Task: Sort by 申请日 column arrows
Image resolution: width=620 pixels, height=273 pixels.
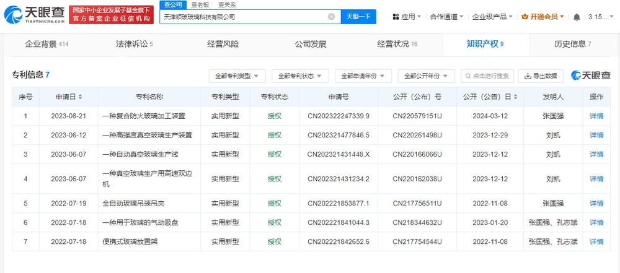Action: 81,97
